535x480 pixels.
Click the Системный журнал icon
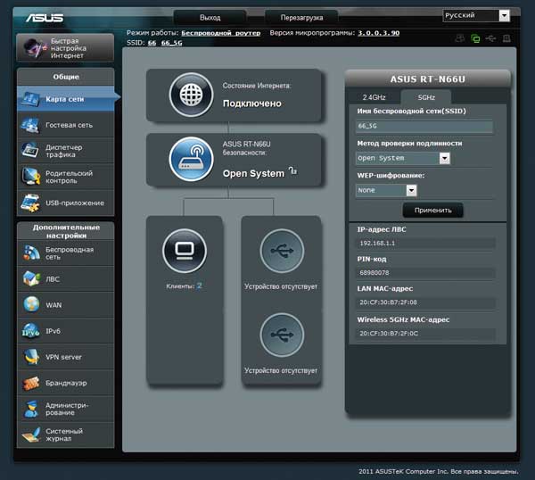point(31,434)
